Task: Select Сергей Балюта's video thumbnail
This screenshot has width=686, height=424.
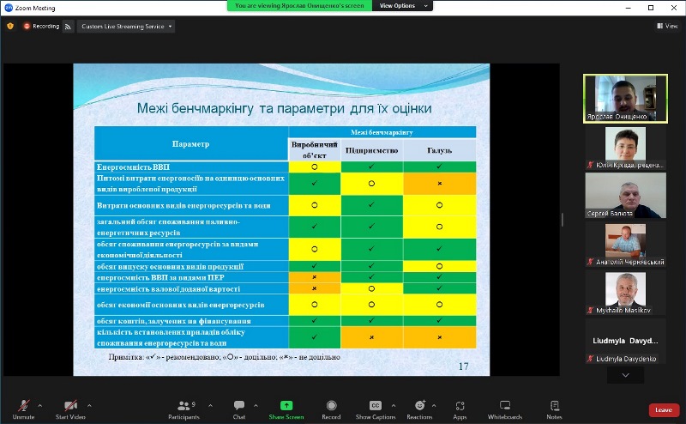Action: [x=626, y=196]
